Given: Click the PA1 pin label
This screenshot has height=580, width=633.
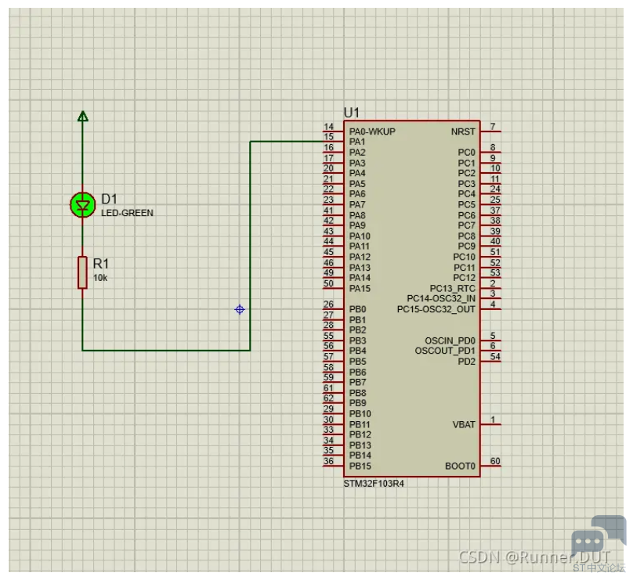Looking at the screenshot, I should click(357, 142).
